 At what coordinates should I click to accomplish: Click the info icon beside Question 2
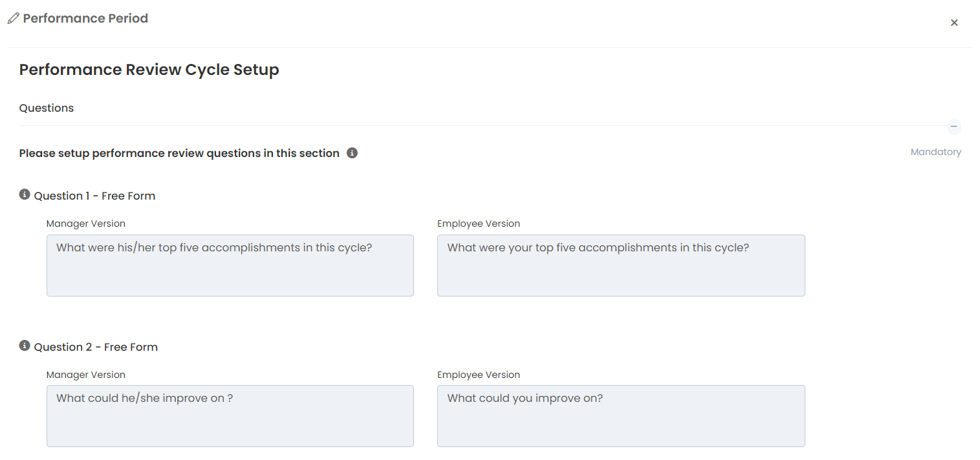25,346
